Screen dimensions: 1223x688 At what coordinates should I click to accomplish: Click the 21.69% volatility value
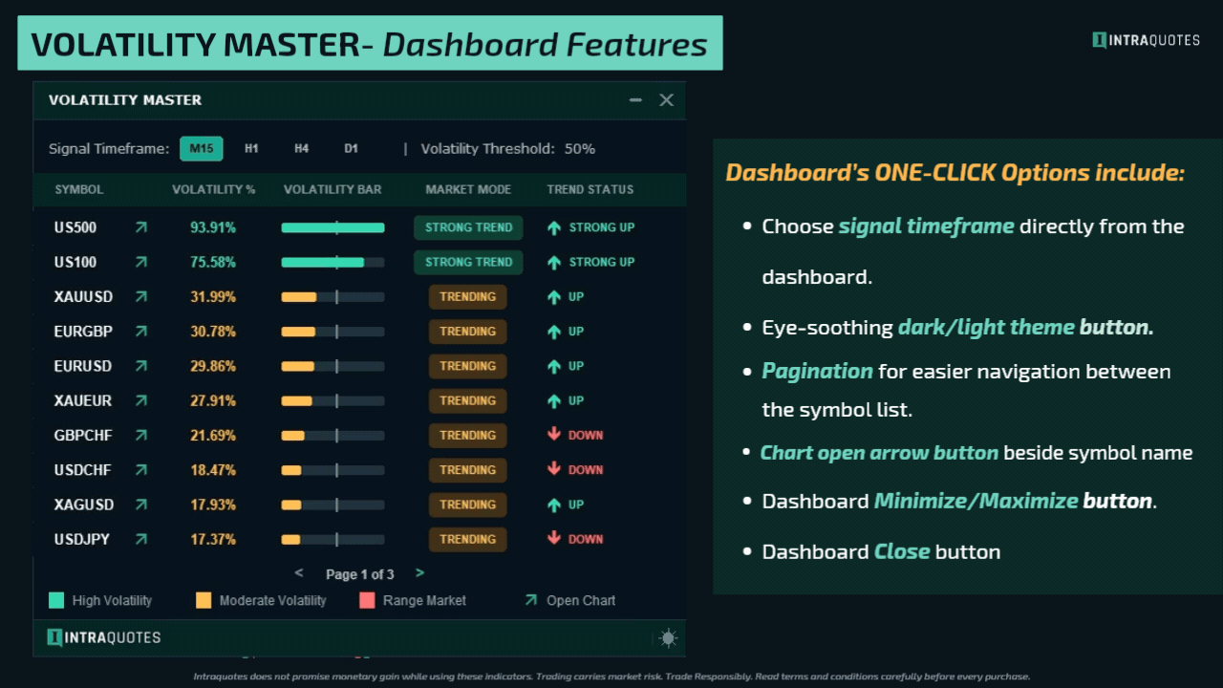213,435
